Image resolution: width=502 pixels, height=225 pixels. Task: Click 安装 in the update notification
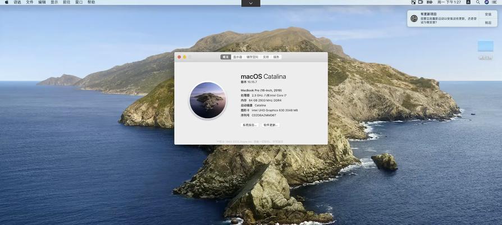[x=488, y=15]
